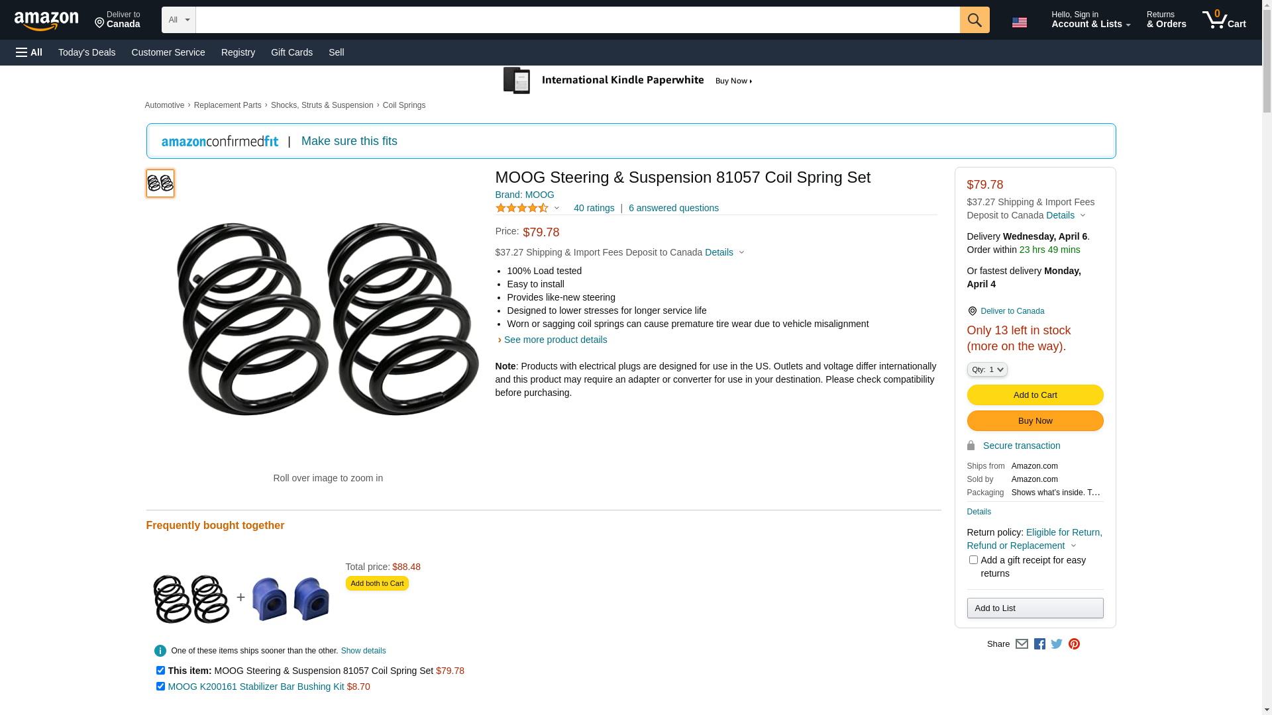Open the shopping cart icon
Viewport: 1272px width, 715px height.
(1224, 20)
